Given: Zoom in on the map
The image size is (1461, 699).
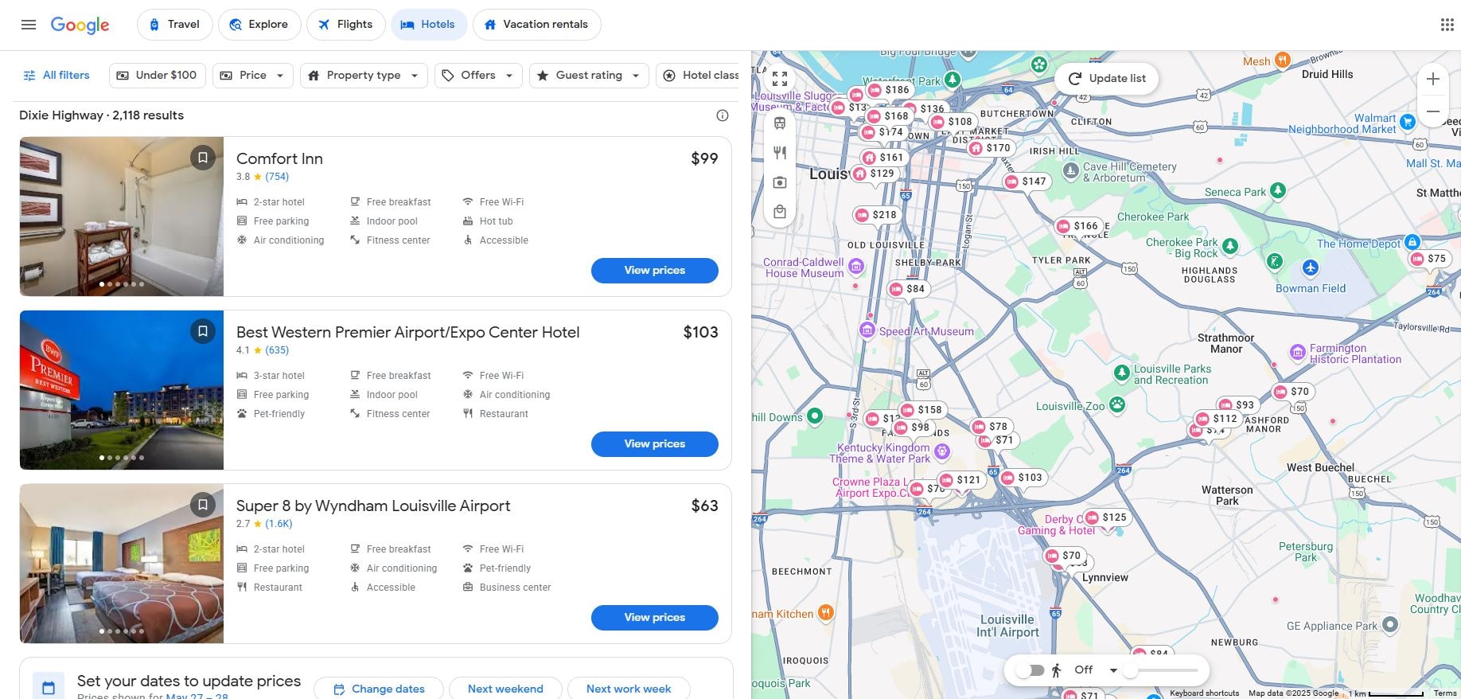Looking at the screenshot, I should point(1433,79).
